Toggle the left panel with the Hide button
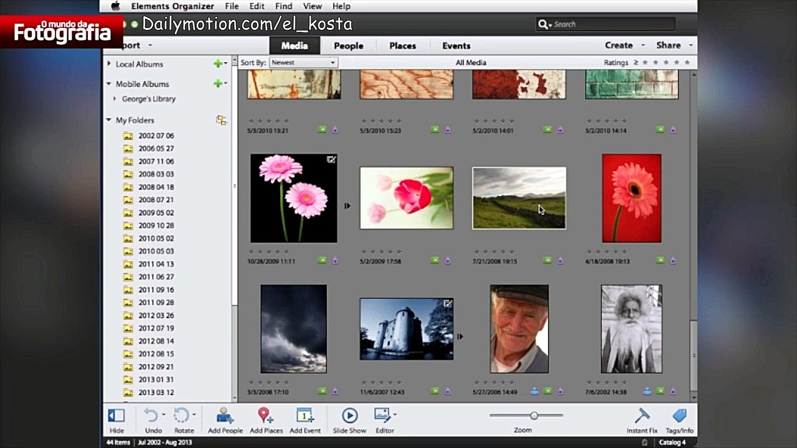797x448 pixels. point(116,416)
